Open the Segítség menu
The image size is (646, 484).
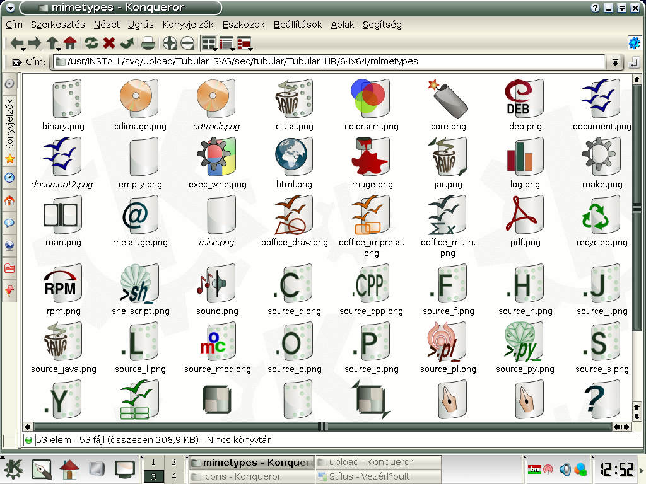point(382,25)
